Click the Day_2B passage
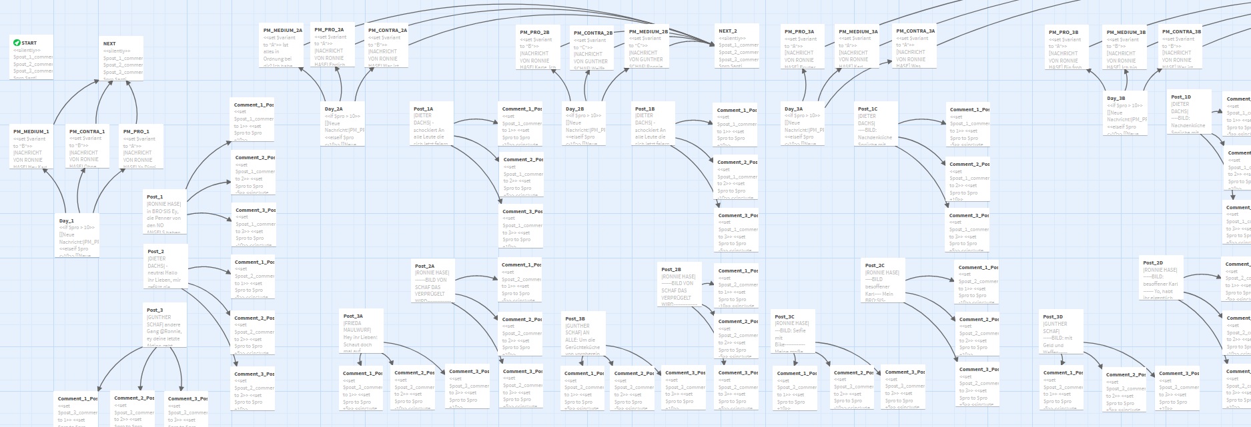Screen dimensions: 1251x427 pyautogui.click(x=584, y=123)
